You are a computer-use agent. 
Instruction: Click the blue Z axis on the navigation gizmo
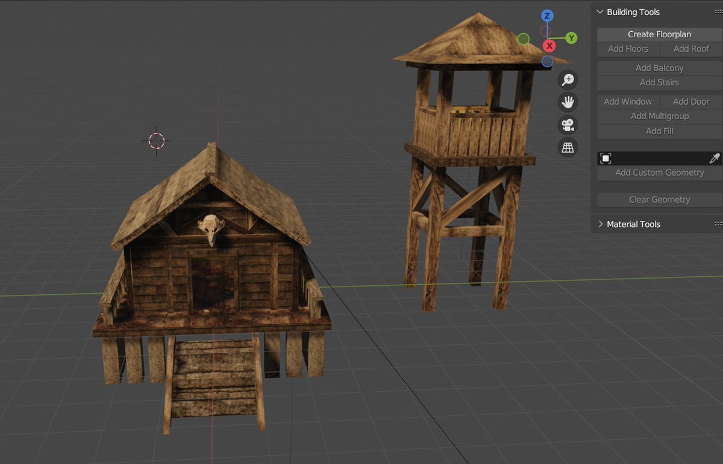point(547,16)
